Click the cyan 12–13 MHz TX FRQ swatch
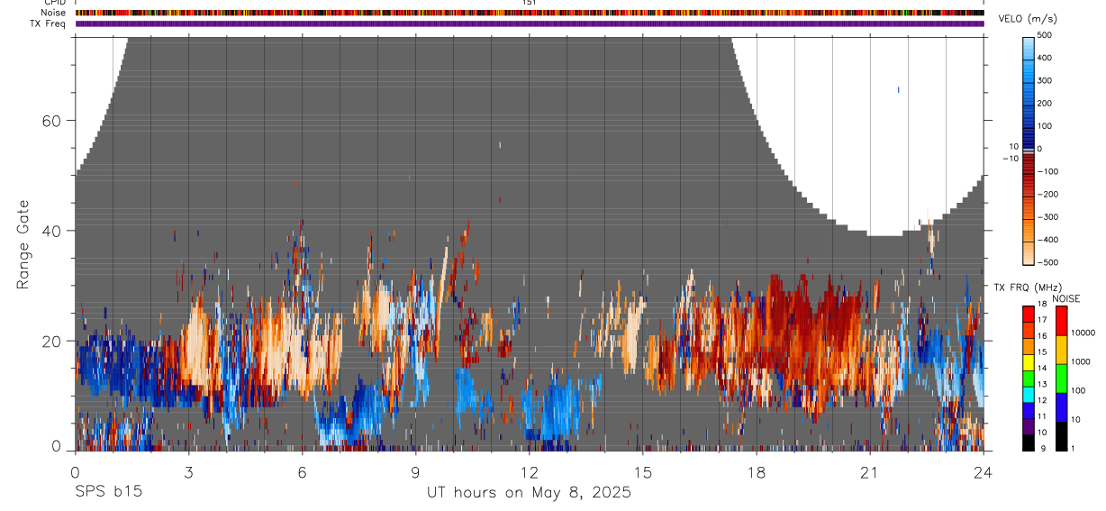 pos(1029,395)
